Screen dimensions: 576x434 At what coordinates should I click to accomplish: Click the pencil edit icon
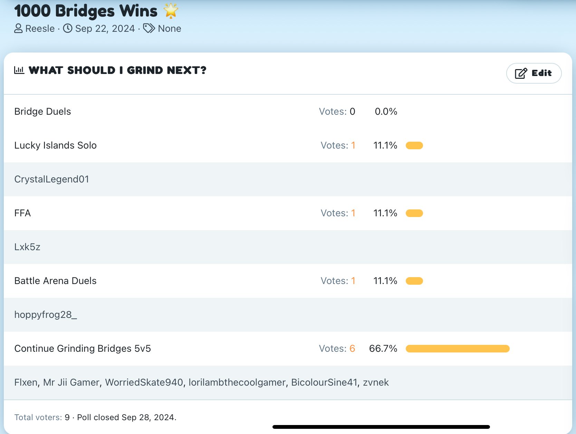pyautogui.click(x=521, y=73)
